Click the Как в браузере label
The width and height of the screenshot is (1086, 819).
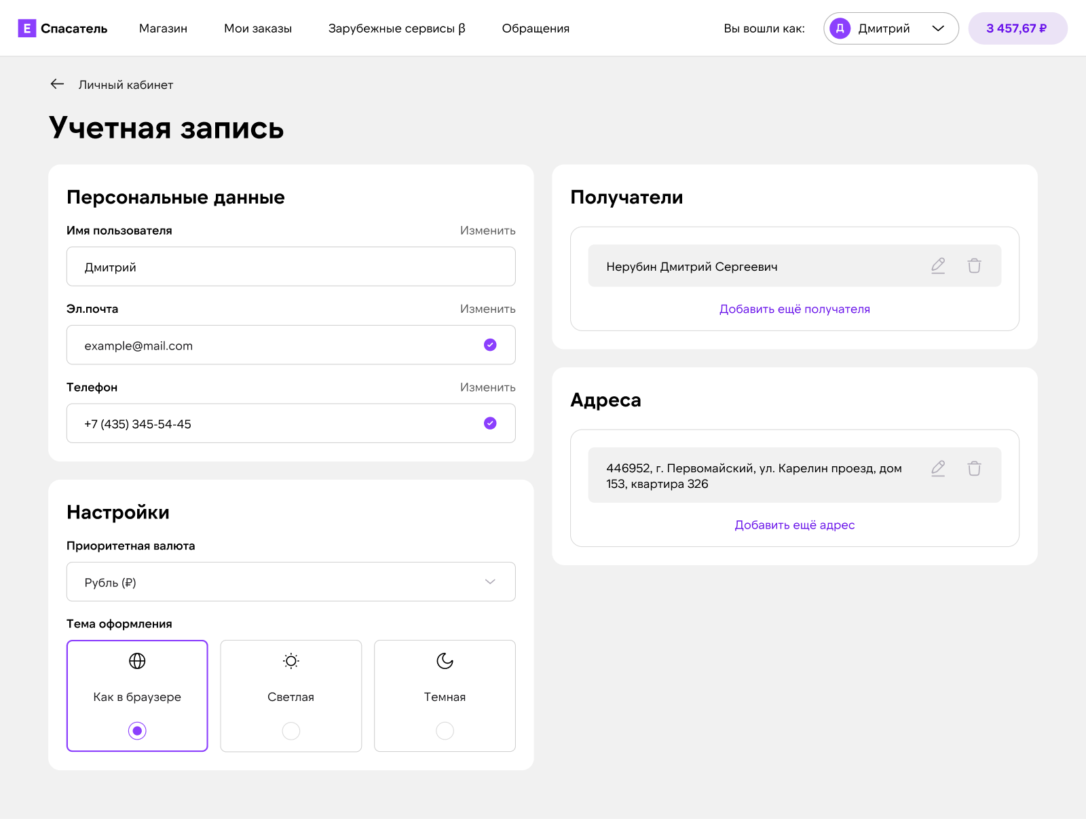(137, 697)
